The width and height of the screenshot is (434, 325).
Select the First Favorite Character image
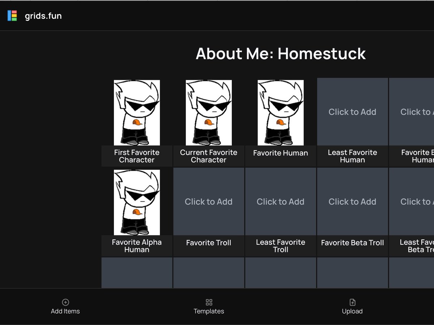point(137,113)
